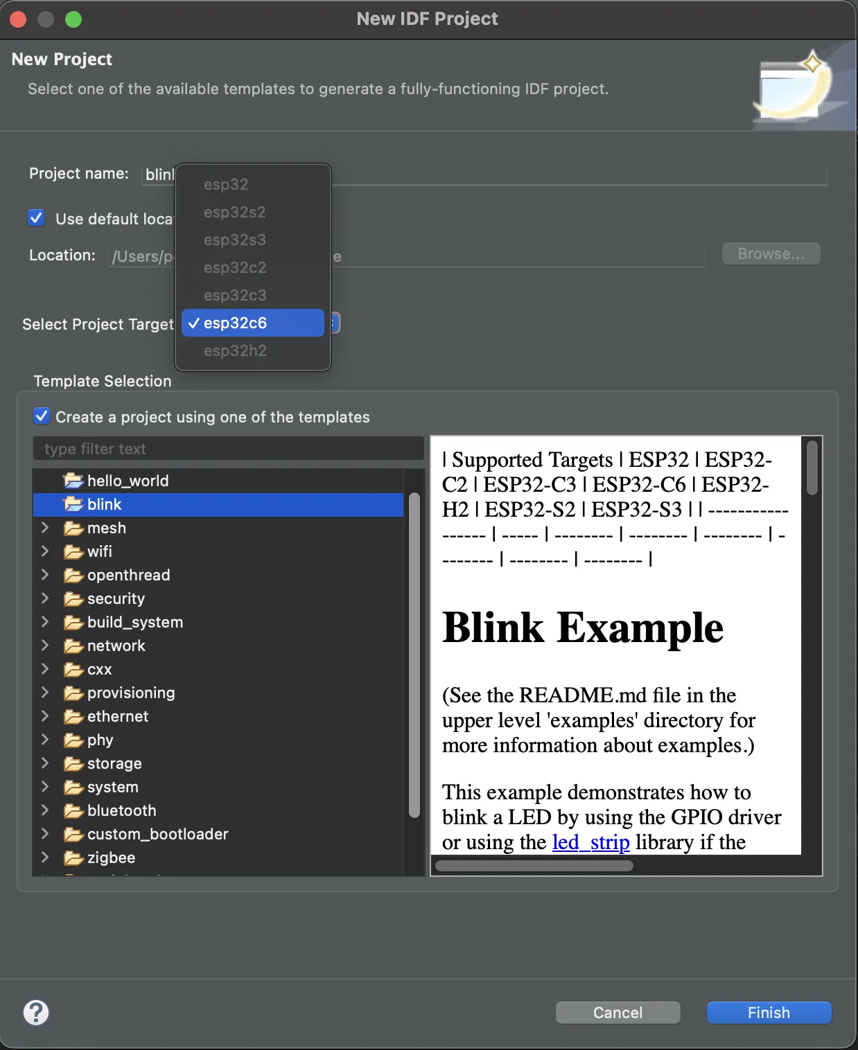Click the mesh folder icon

pos(73,528)
